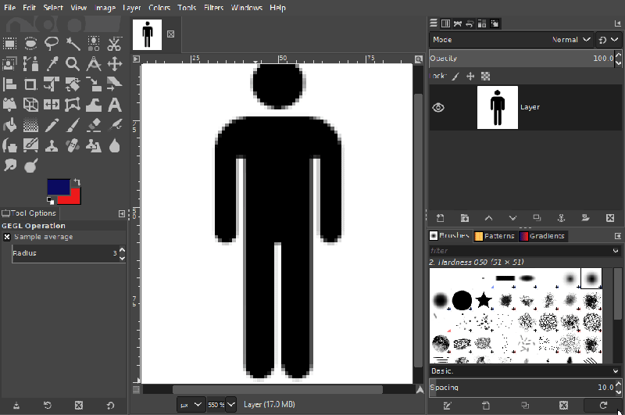Select the Airbrush tool

tap(114, 125)
